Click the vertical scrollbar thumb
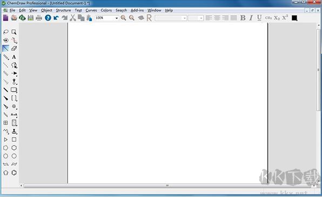The height and width of the screenshot is (197, 322). (x=319, y=70)
